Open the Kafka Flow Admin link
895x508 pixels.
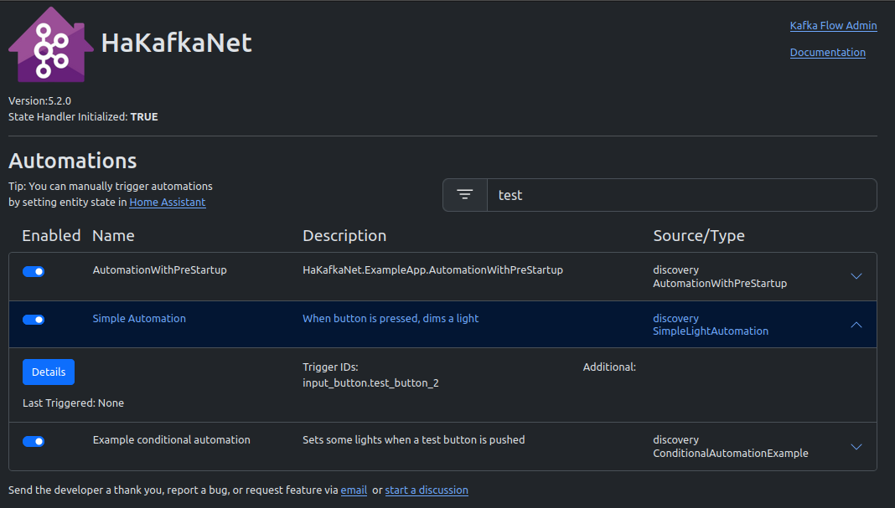click(833, 26)
